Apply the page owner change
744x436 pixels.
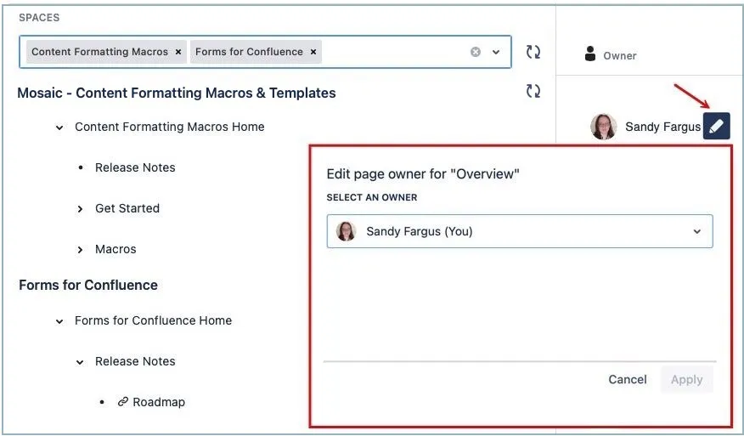coord(686,379)
